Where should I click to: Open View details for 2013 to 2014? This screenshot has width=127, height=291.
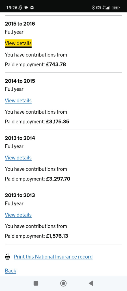click(x=18, y=158)
